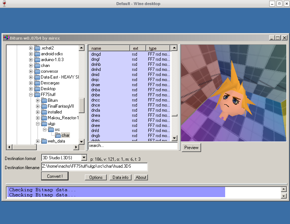This screenshot has width=290, height=224.
Task: Expand the Descargas tree node
Action: tap(31, 83)
